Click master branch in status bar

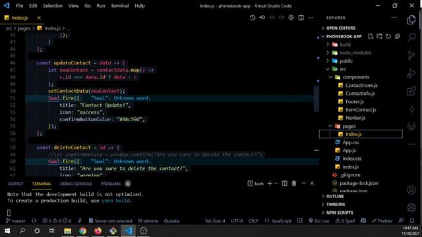point(16,221)
